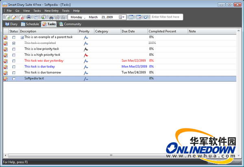Click the Print Preview page icon
Image resolution: width=244 pixels, height=167 pixels.
point(36,17)
